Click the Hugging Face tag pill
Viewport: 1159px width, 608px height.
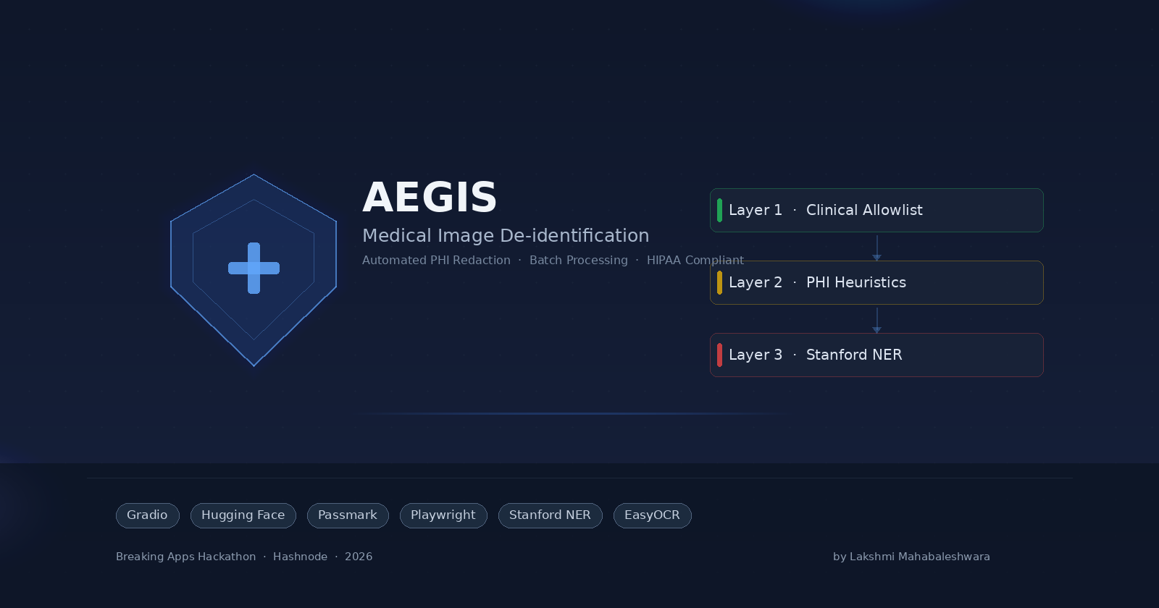tap(243, 515)
